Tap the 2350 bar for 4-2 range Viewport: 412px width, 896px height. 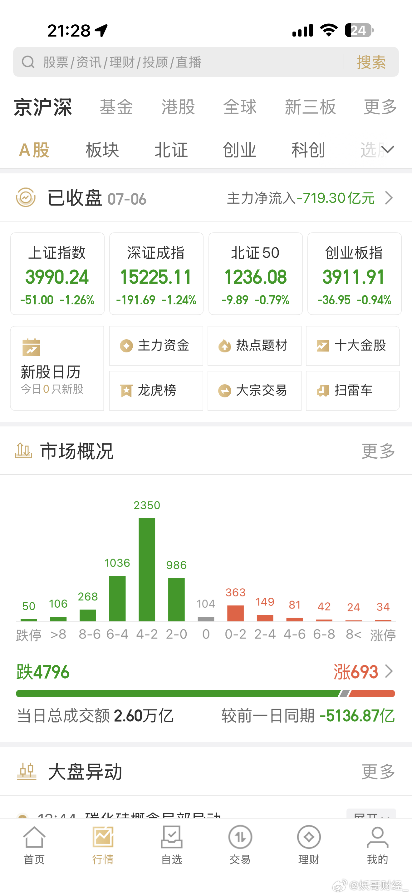coord(147,570)
